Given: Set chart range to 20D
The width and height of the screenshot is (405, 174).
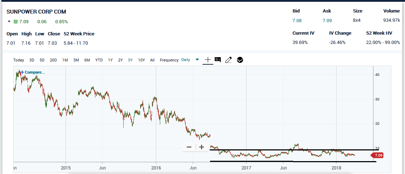Looking at the screenshot, I should pos(53,60).
